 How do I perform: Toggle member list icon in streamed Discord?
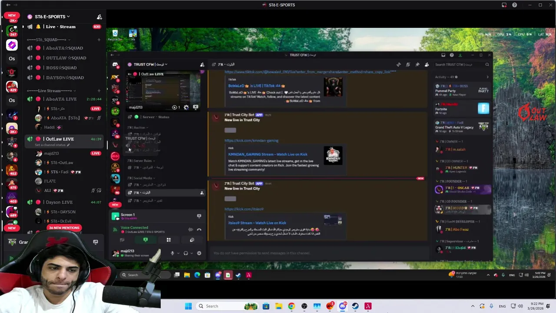pos(427,64)
